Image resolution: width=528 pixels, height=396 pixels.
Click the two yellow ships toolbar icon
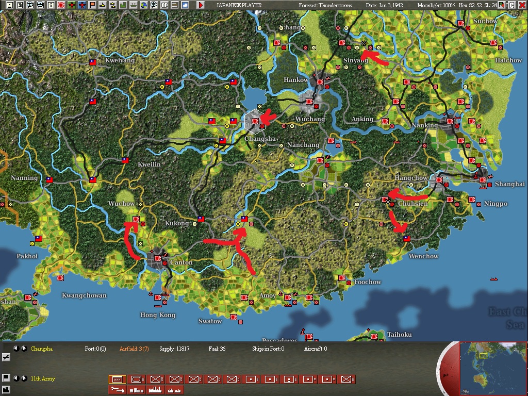(113, 5)
